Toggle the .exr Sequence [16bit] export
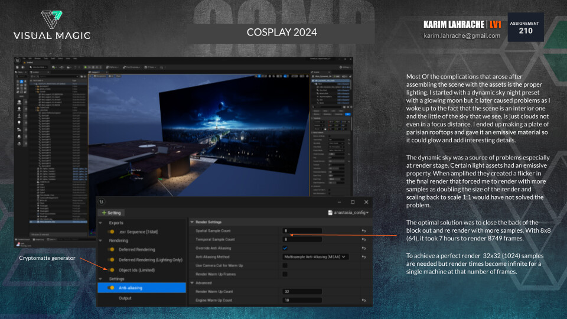The height and width of the screenshot is (319, 567). pos(111,232)
